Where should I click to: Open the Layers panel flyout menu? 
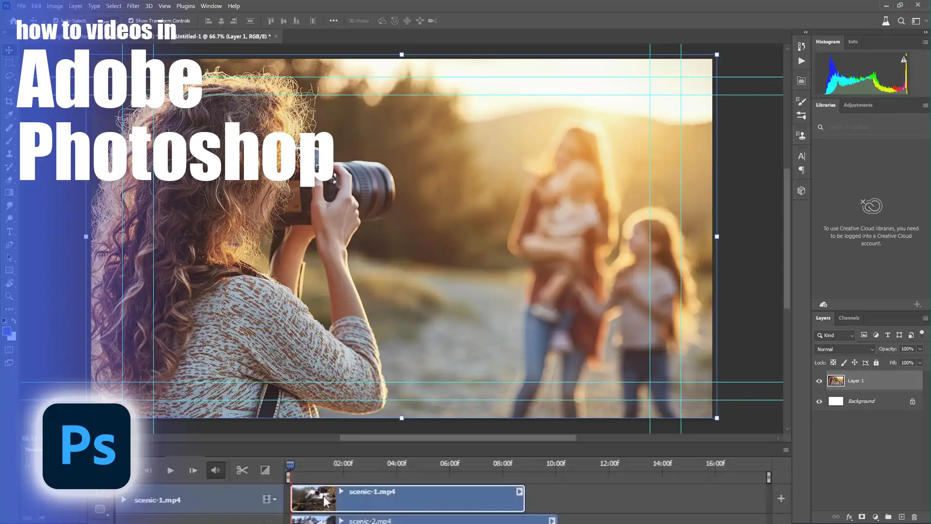coord(925,318)
